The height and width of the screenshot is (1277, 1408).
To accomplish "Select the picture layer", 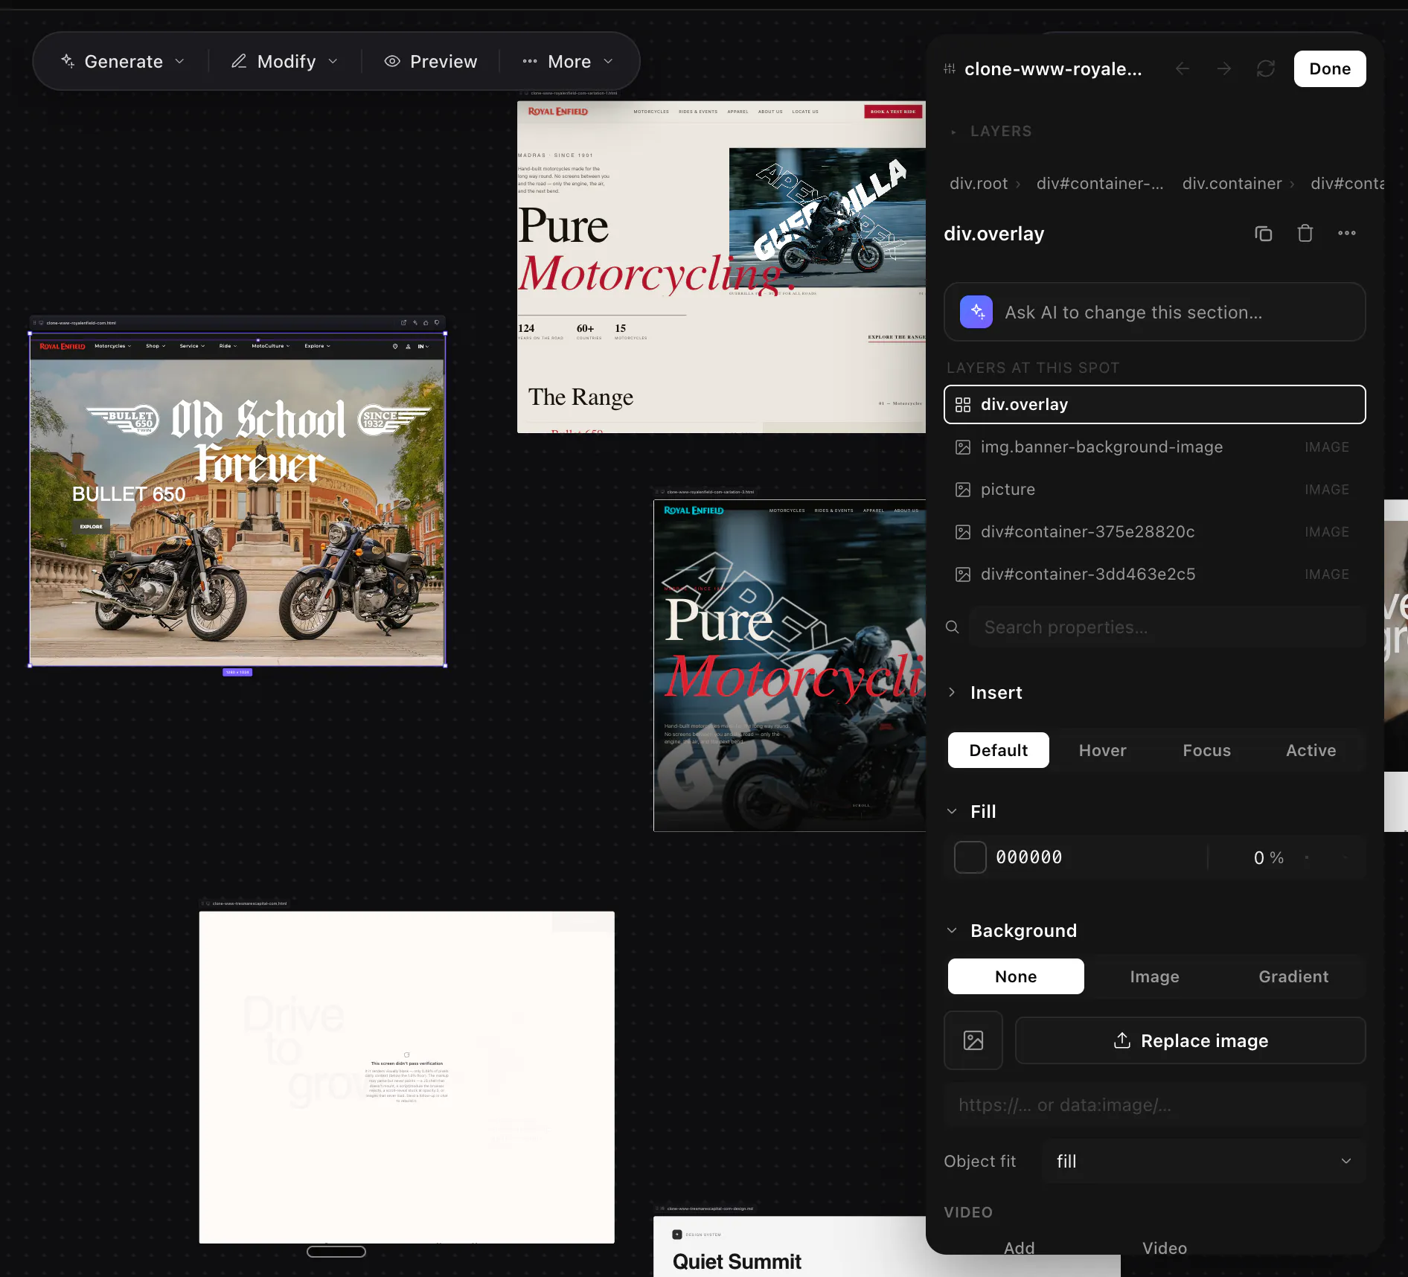I will [x=1154, y=490].
